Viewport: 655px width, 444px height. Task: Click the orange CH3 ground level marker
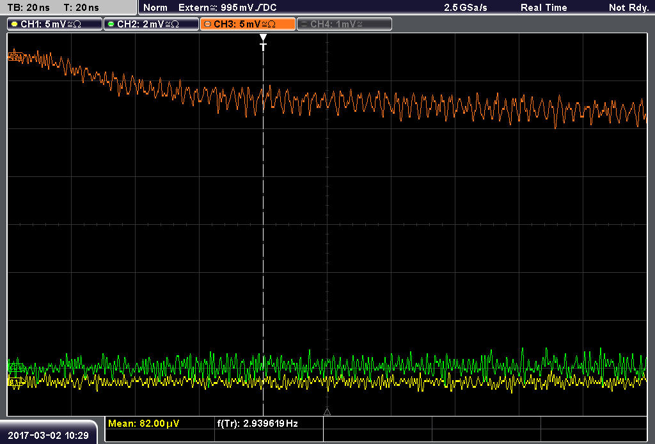point(16,56)
